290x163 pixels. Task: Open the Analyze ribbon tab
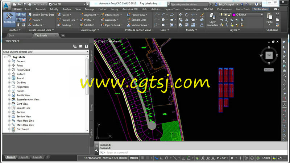tap(67, 9)
